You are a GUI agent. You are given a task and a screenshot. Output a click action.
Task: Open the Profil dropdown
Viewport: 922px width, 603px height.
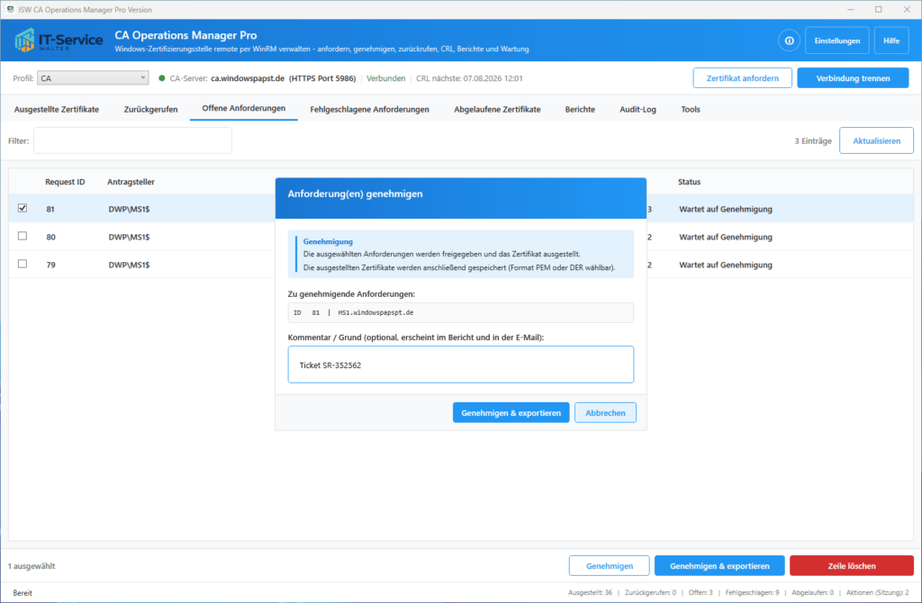(x=93, y=77)
